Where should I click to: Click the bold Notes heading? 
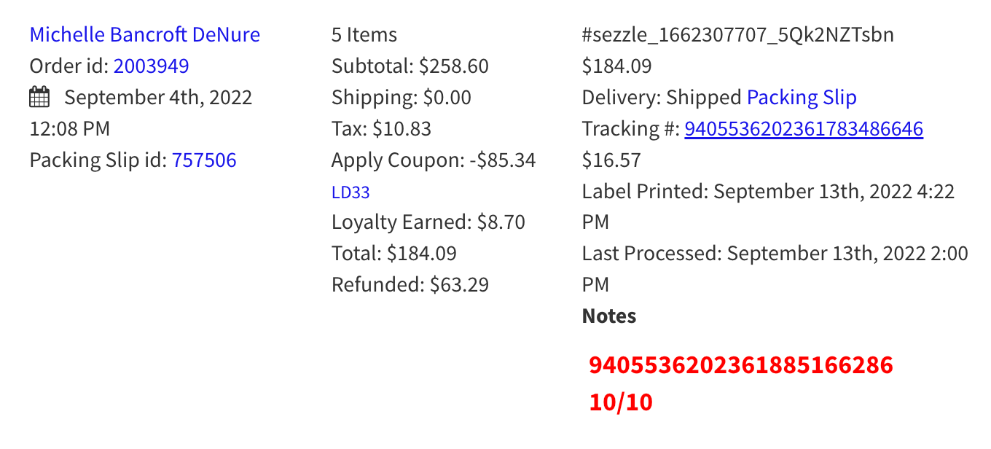click(x=609, y=316)
